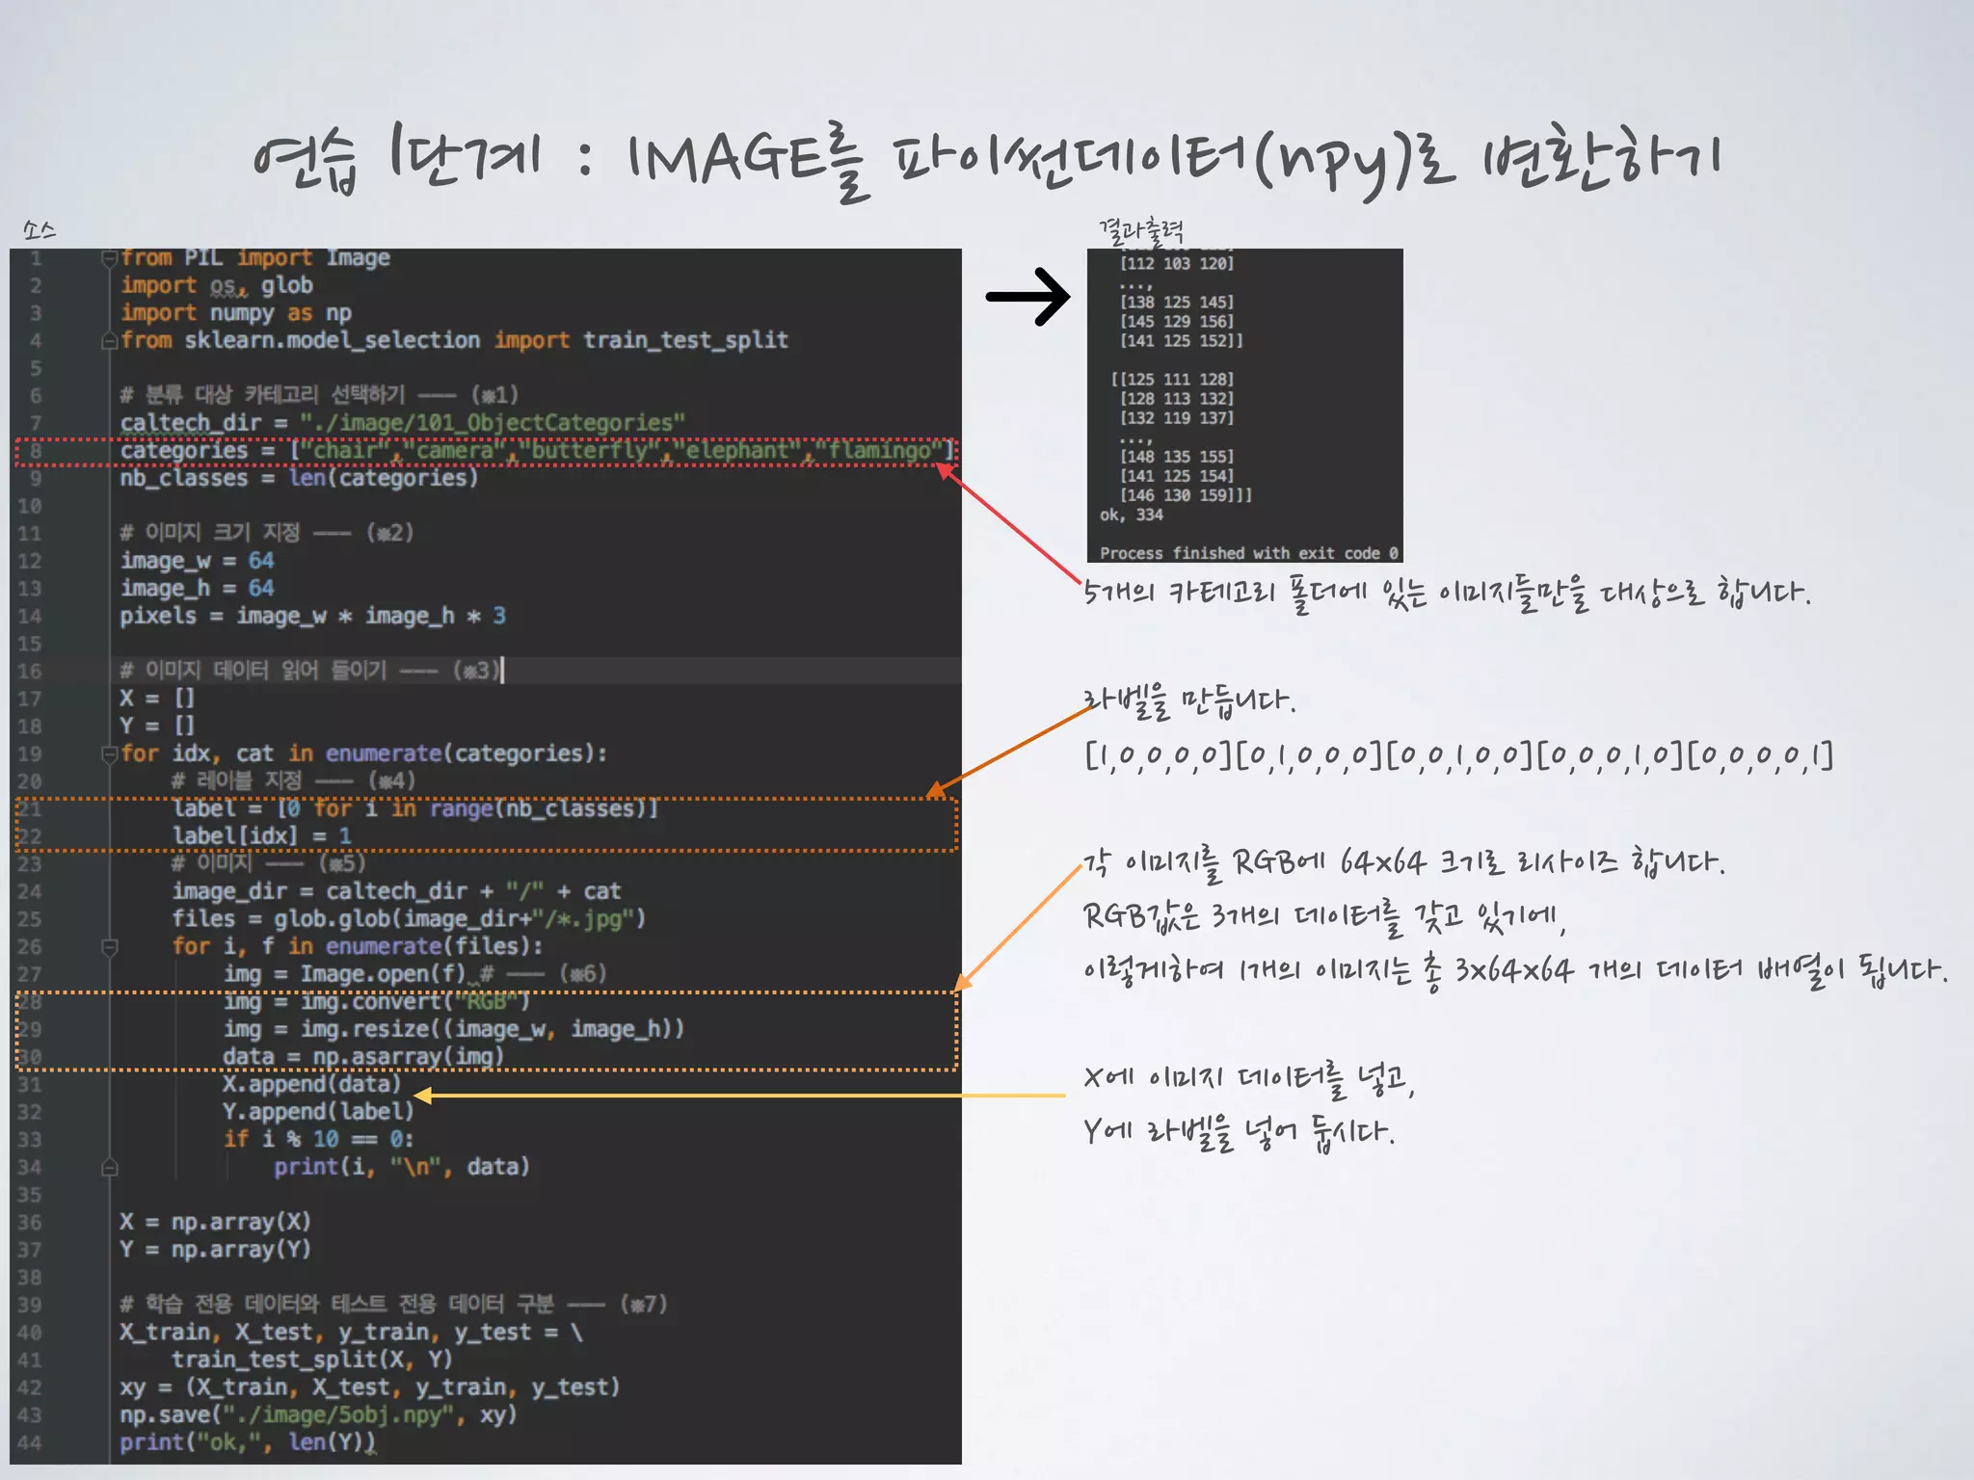
Task: Click gutter line number 44
Action: click(30, 1444)
